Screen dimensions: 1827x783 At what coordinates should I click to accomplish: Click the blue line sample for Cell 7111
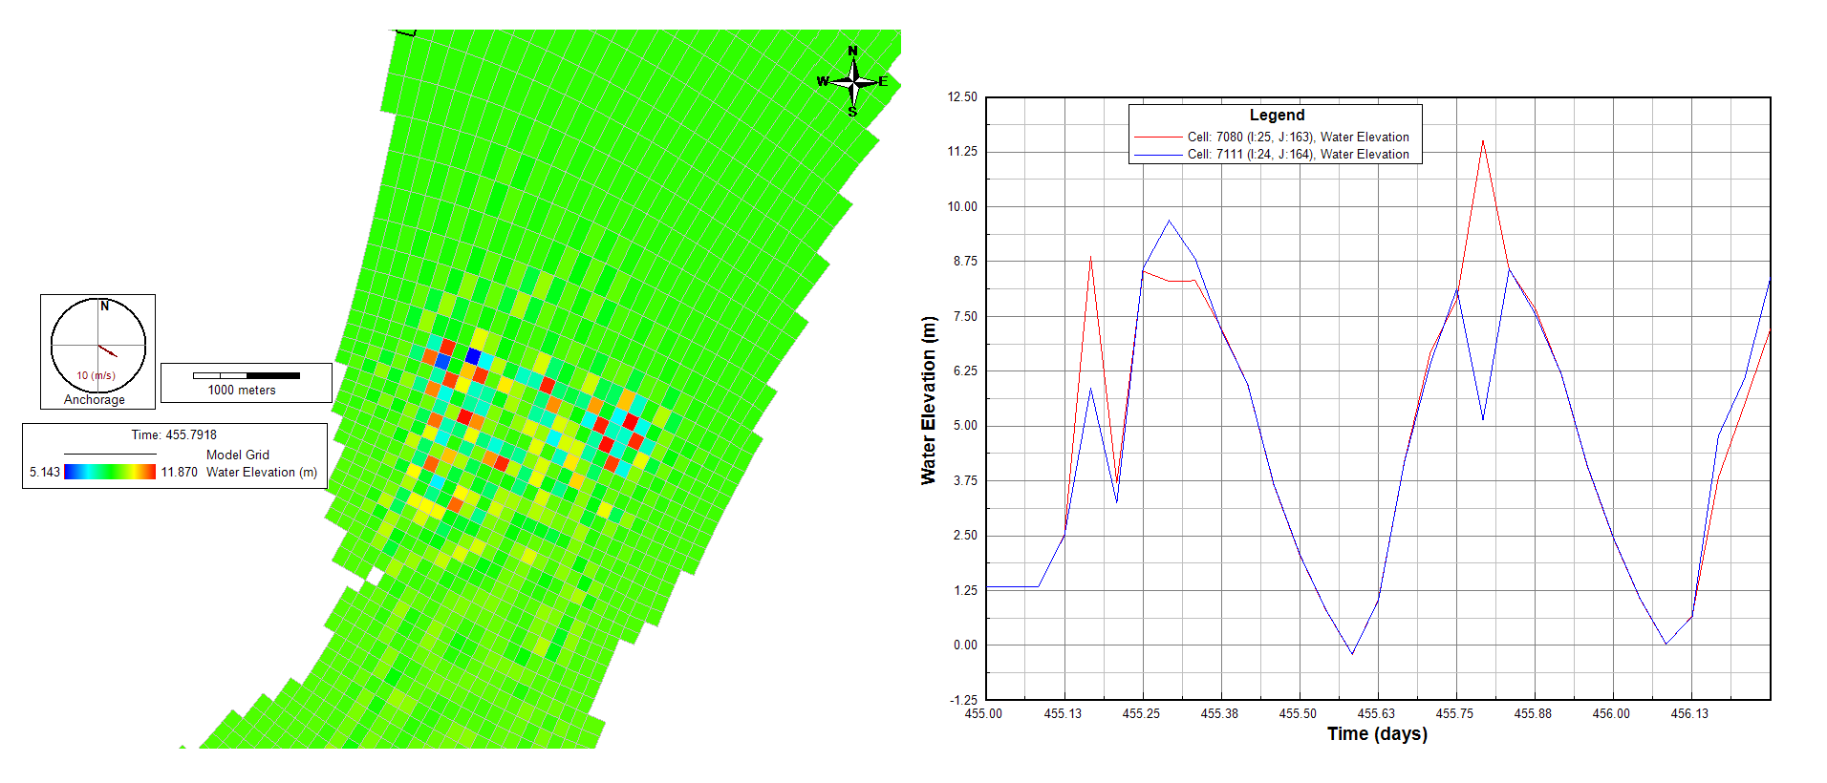click(1157, 155)
